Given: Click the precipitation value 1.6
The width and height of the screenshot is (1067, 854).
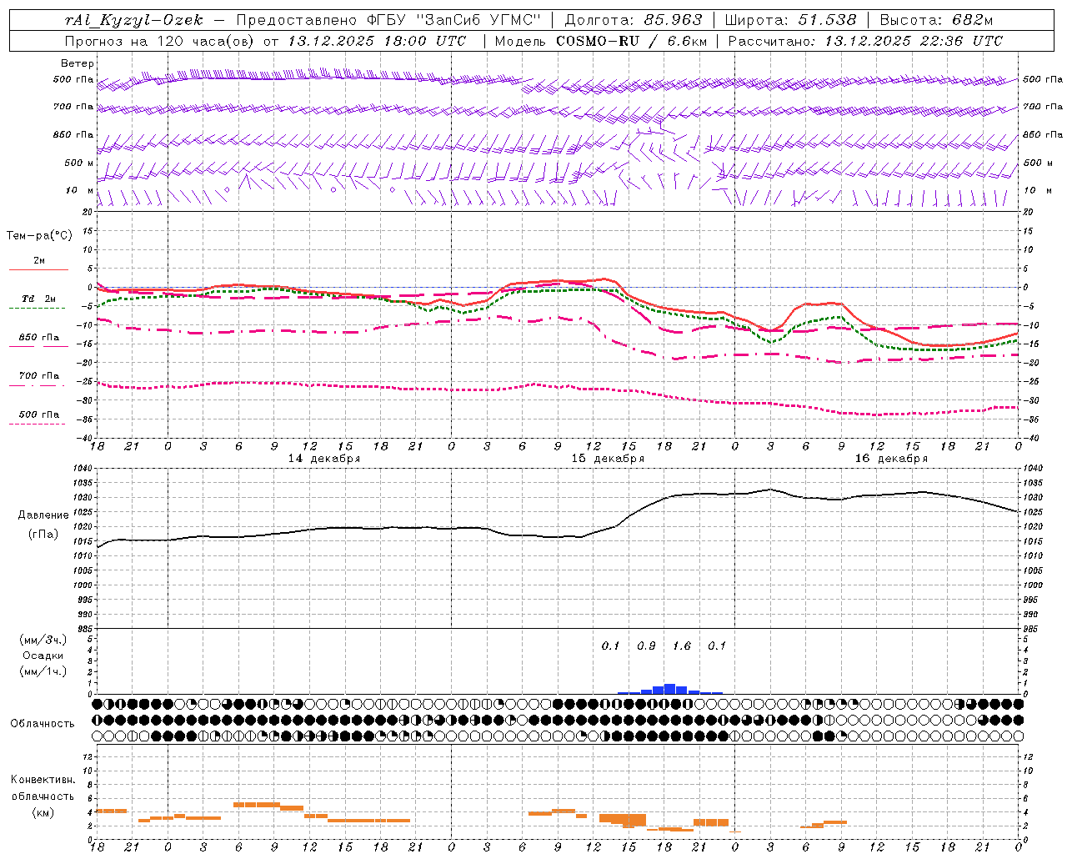Looking at the screenshot, I should tap(682, 646).
